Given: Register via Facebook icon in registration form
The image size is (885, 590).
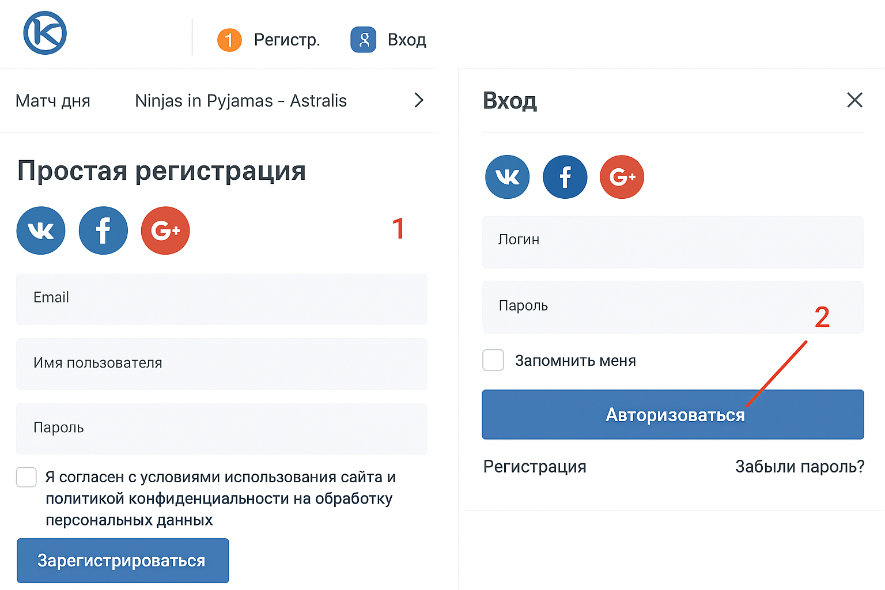Looking at the screenshot, I should coord(103,230).
